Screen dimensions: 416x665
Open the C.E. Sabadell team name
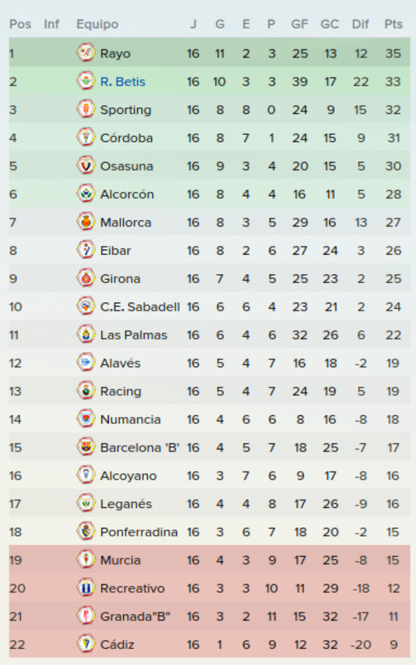pos(140,307)
